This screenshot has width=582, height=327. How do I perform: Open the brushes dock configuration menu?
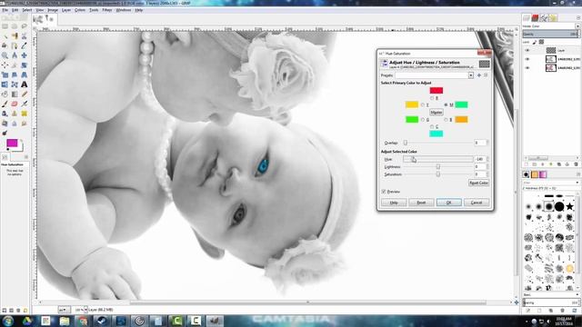tap(578, 174)
